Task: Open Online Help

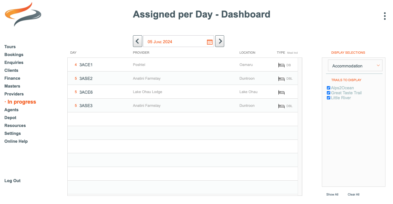Action: (x=16, y=141)
